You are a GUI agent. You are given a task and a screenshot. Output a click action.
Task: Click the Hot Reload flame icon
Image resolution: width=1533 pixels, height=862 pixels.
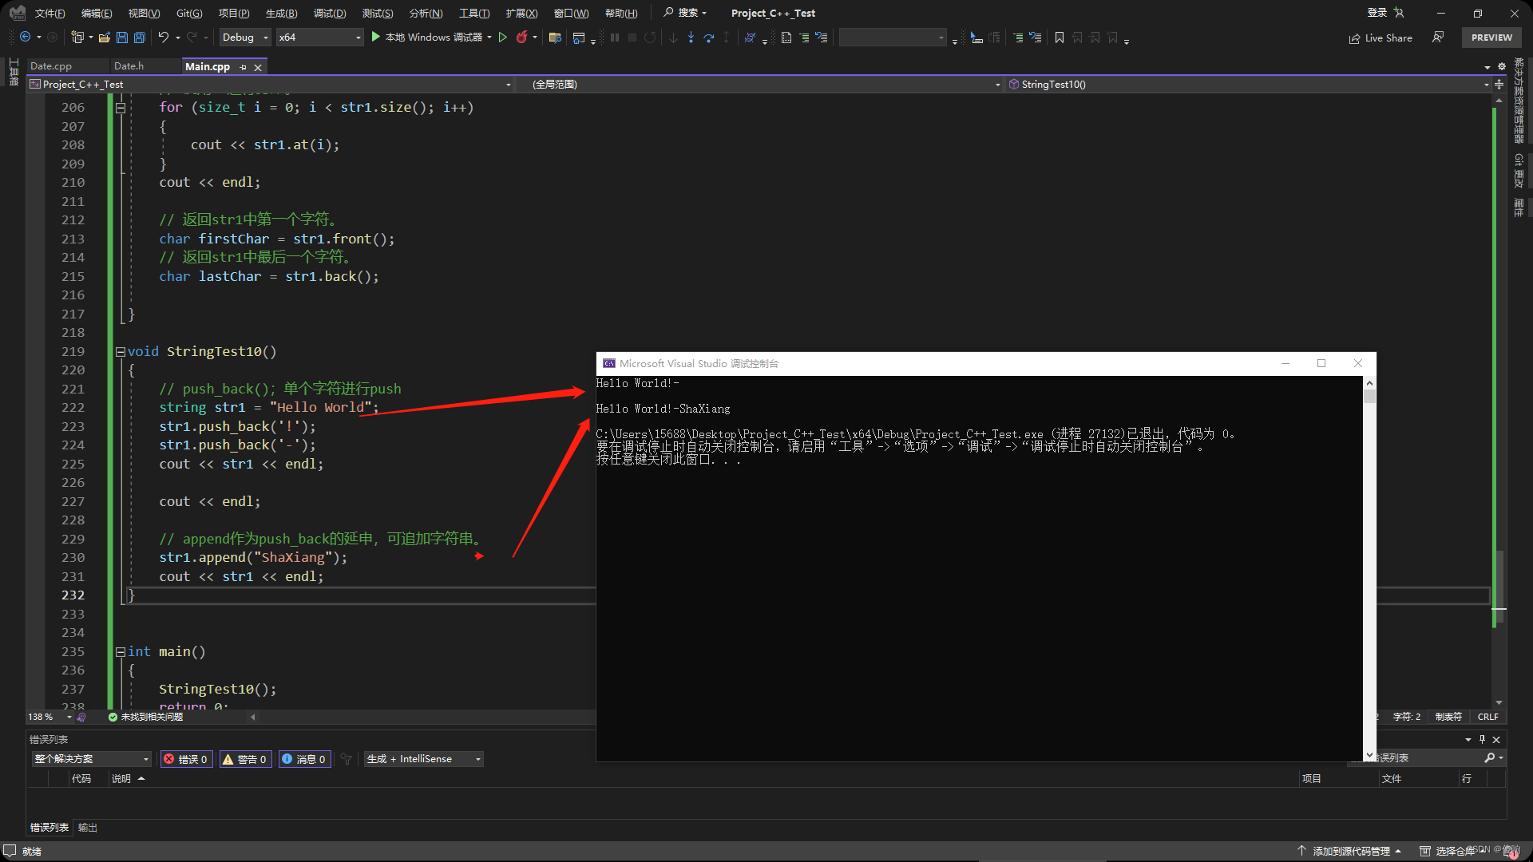(x=522, y=38)
